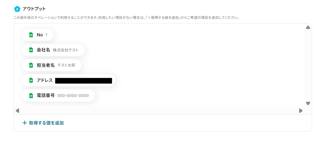Select the No output value chip
The width and height of the screenshot is (334, 143).
[37, 35]
